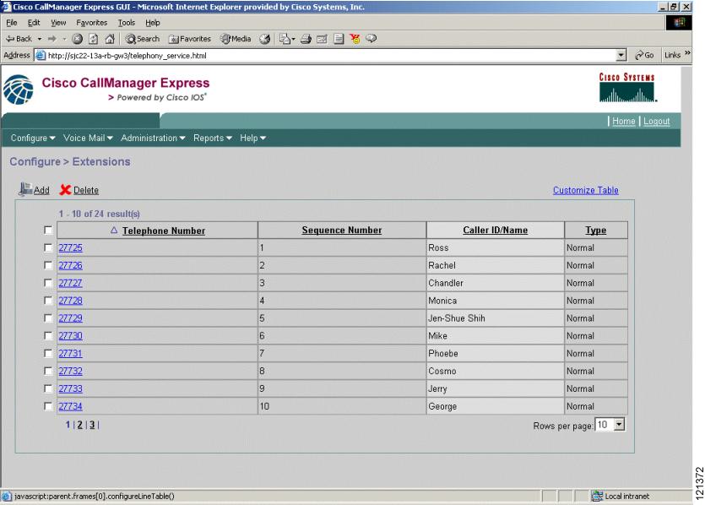Open the View menu
The image size is (705, 505).
(x=58, y=23)
